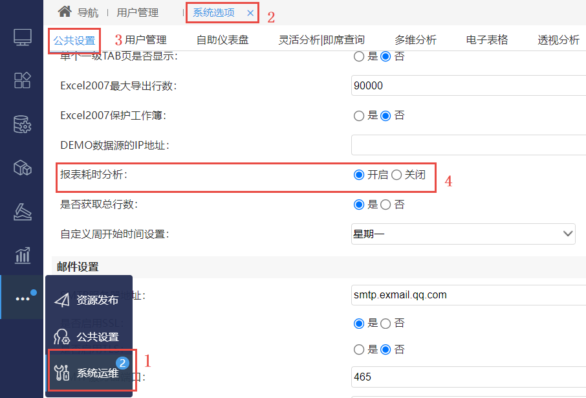The image size is (586, 398).
Task: Switch to the 自助仪表盘 tab
Action: click(222, 39)
